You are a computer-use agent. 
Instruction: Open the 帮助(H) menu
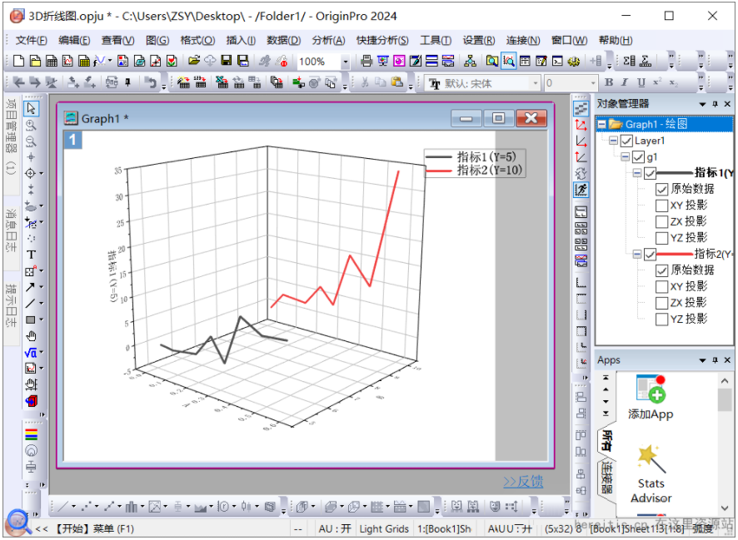pyautogui.click(x=616, y=41)
